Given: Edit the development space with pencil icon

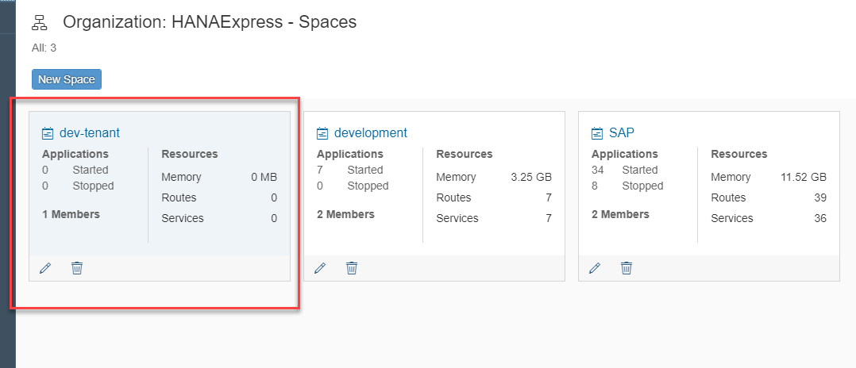Looking at the screenshot, I should (x=320, y=268).
